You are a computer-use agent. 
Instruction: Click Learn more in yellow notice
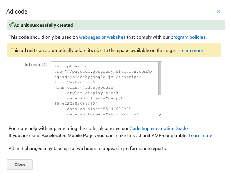191,51
